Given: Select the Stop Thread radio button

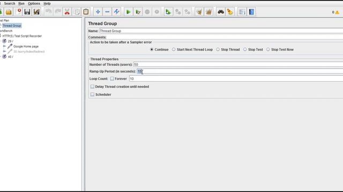Looking at the screenshot, I should (218, 50).
